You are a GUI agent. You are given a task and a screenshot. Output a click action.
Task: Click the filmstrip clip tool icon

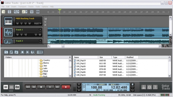click(38, 12)
